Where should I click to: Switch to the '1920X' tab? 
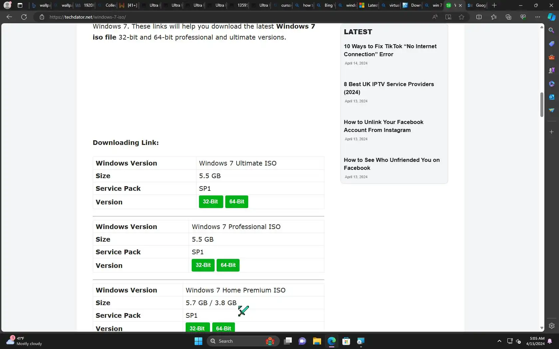point(85,5)
